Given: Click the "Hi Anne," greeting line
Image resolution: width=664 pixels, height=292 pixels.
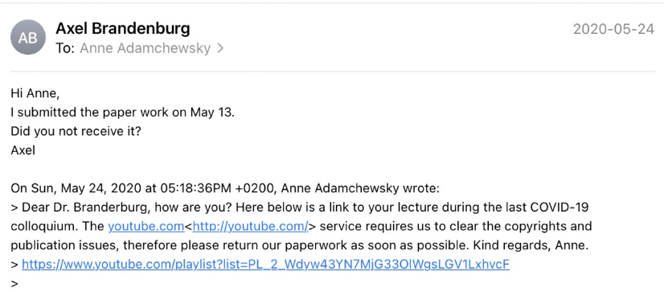Looking at the screenshot, I should 35,93.
